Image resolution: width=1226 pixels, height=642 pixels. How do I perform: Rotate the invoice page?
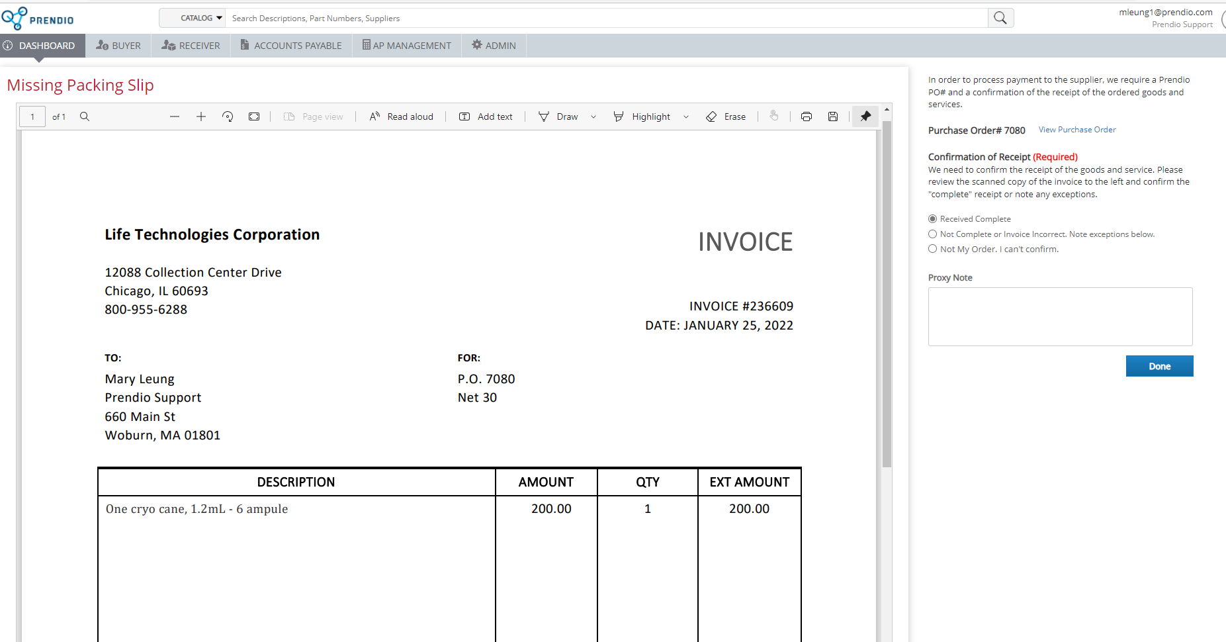pos(228,116)
